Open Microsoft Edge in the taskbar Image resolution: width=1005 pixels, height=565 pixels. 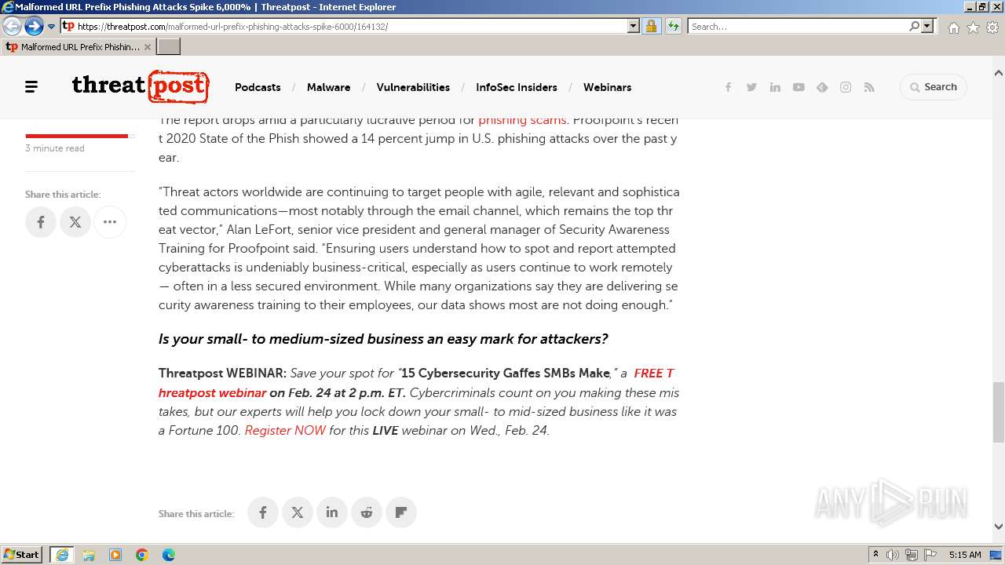point(169,555)
